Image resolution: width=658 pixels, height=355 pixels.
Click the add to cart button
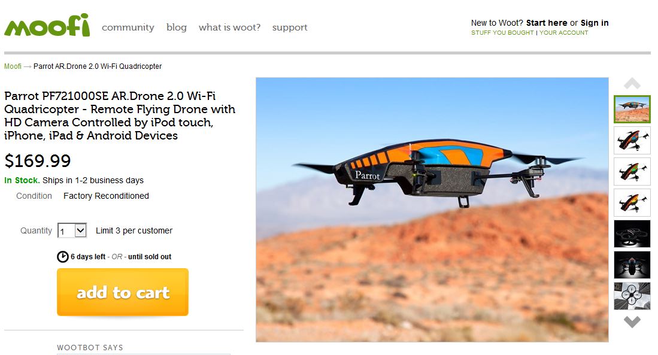coord(123,292)
